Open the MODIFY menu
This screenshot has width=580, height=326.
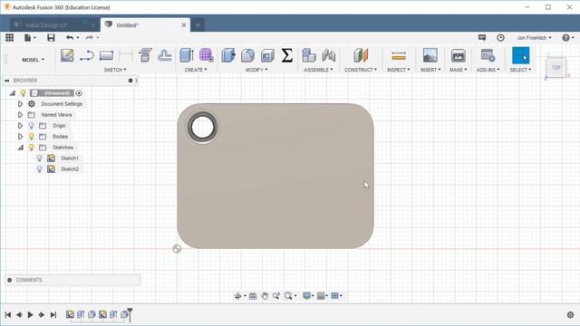coord(256,70)
